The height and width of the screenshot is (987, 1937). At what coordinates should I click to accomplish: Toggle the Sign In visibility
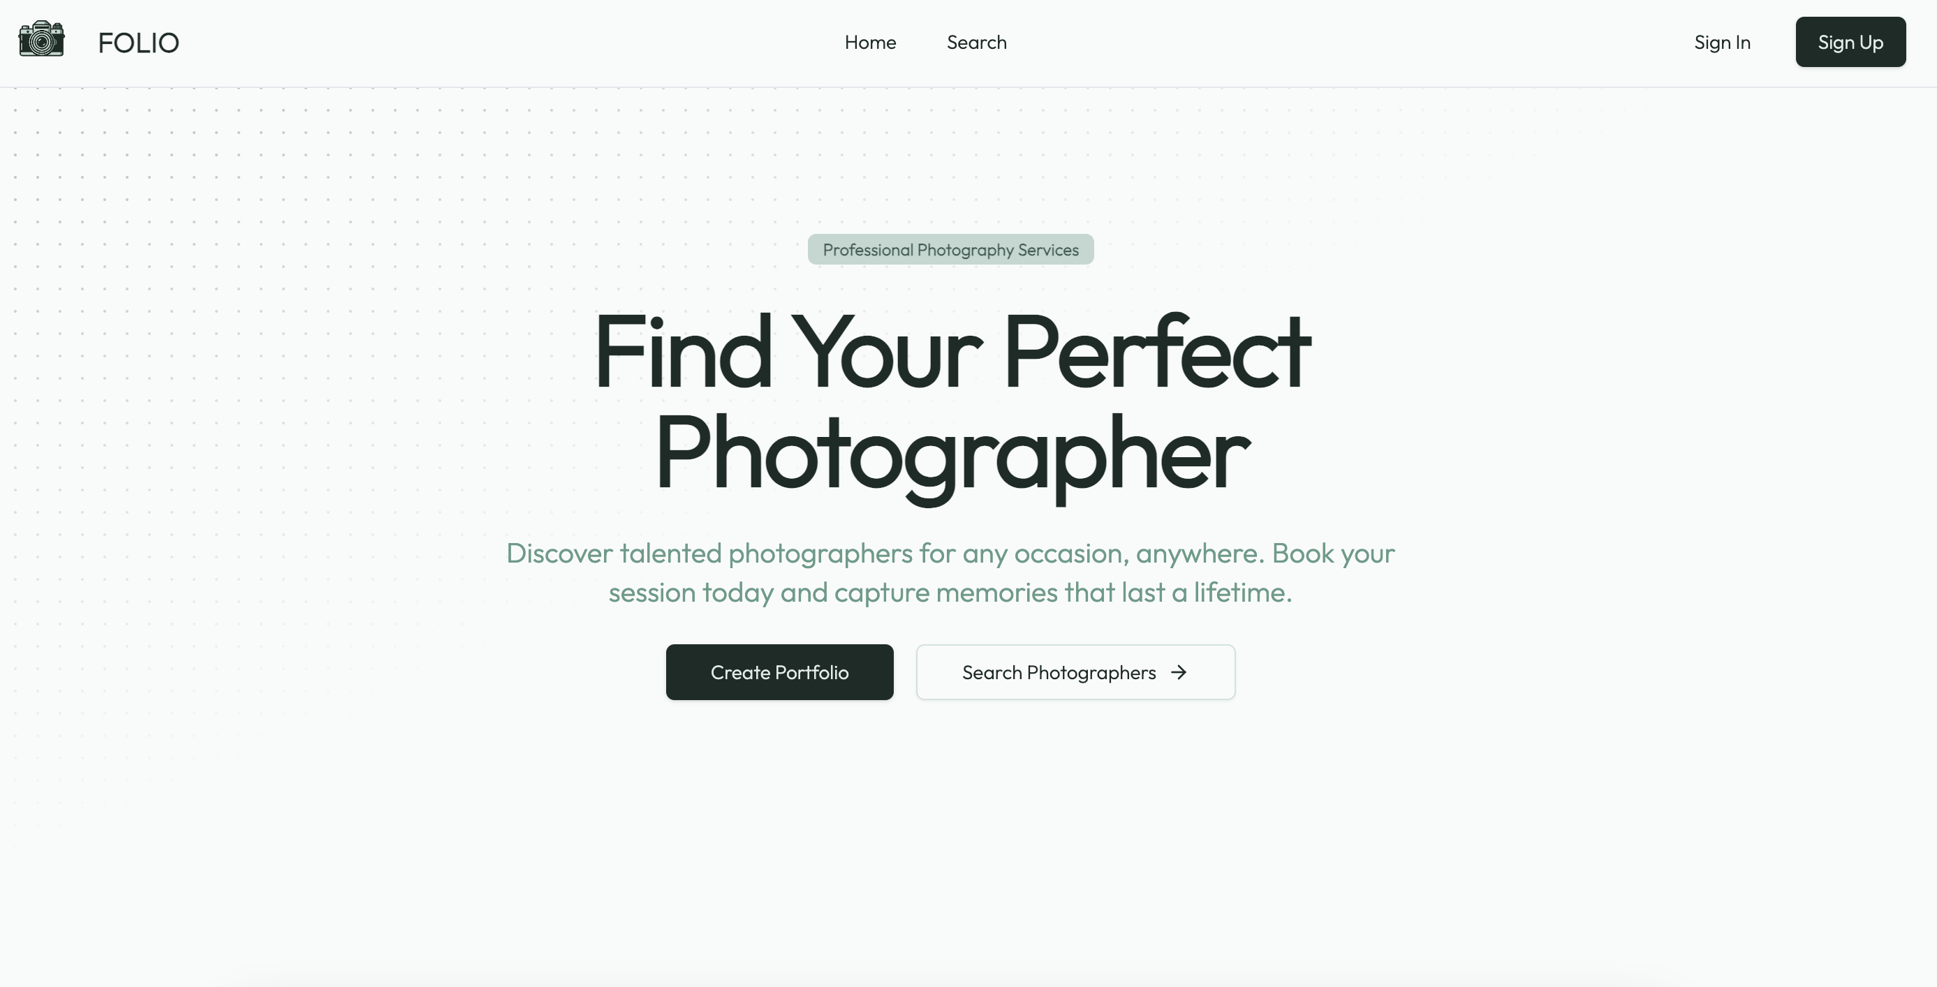point(1722,42)
